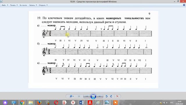Open the Yandex Я icon in the taskbar

(x=65, y=102)
